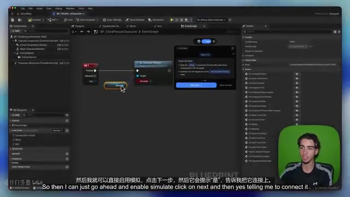Open Class Defaults
350x197 pixels.
point(135,20)
